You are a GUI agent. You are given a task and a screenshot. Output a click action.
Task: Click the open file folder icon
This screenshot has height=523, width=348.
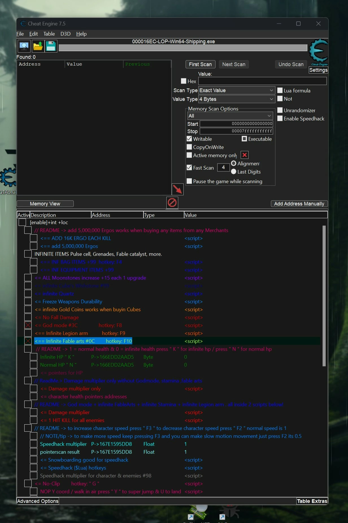pos(38,46)
